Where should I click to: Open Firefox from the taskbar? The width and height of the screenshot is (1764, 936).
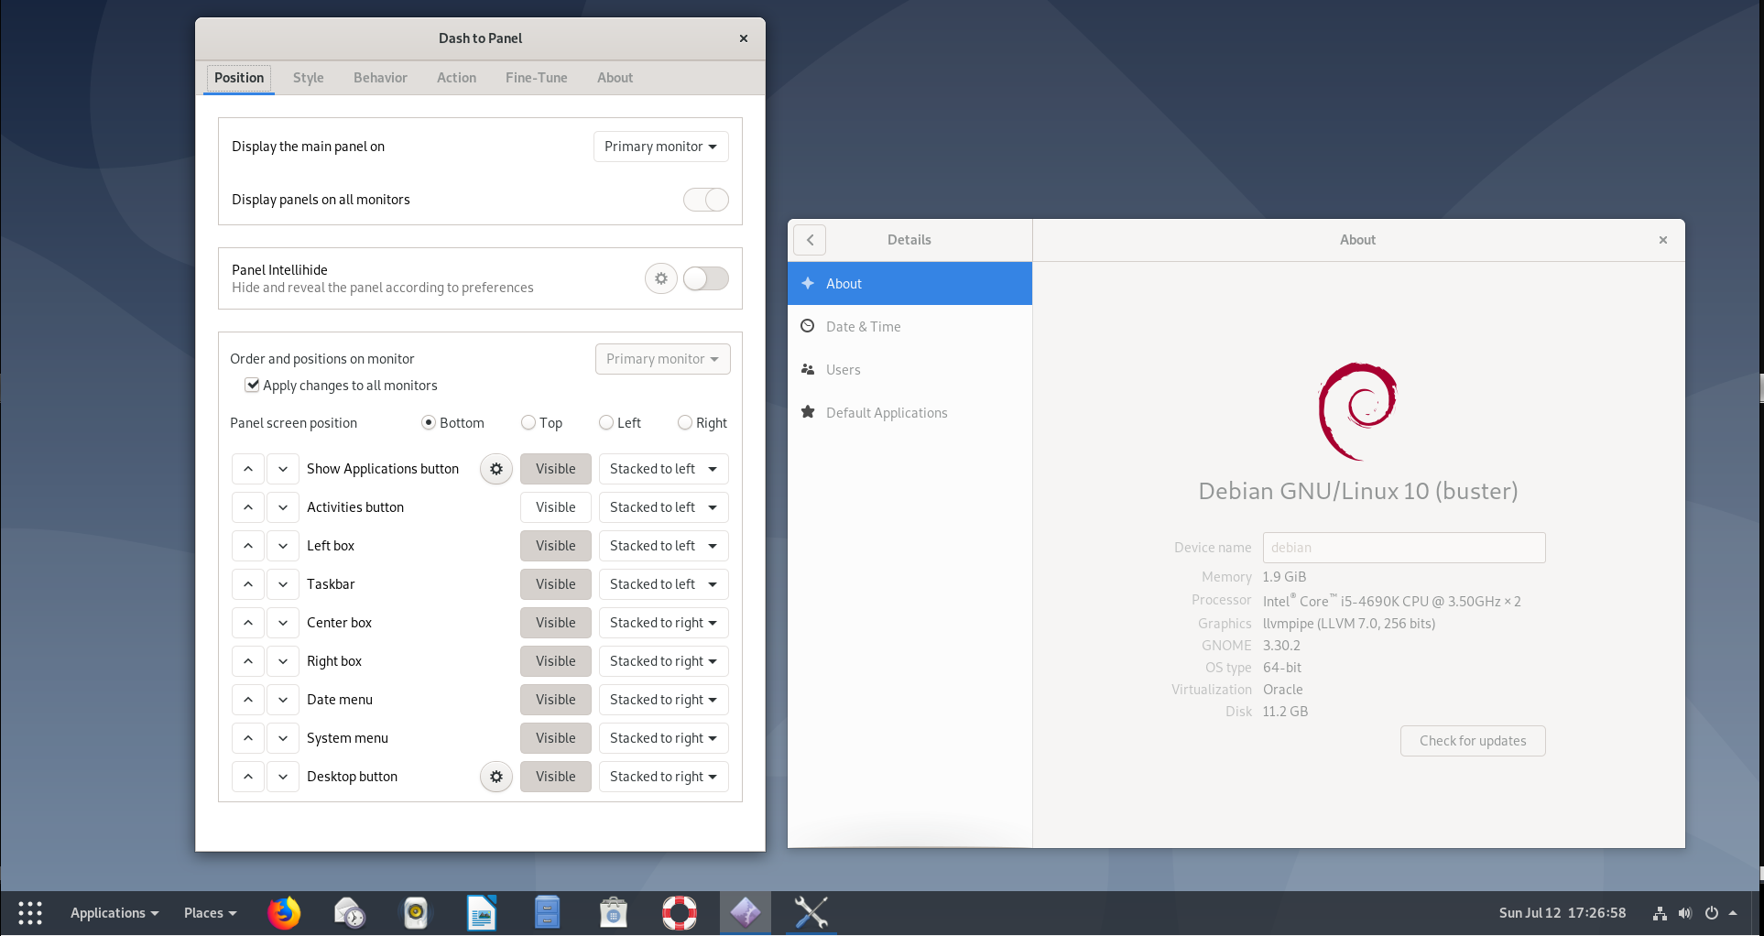[x=284, y=913]
